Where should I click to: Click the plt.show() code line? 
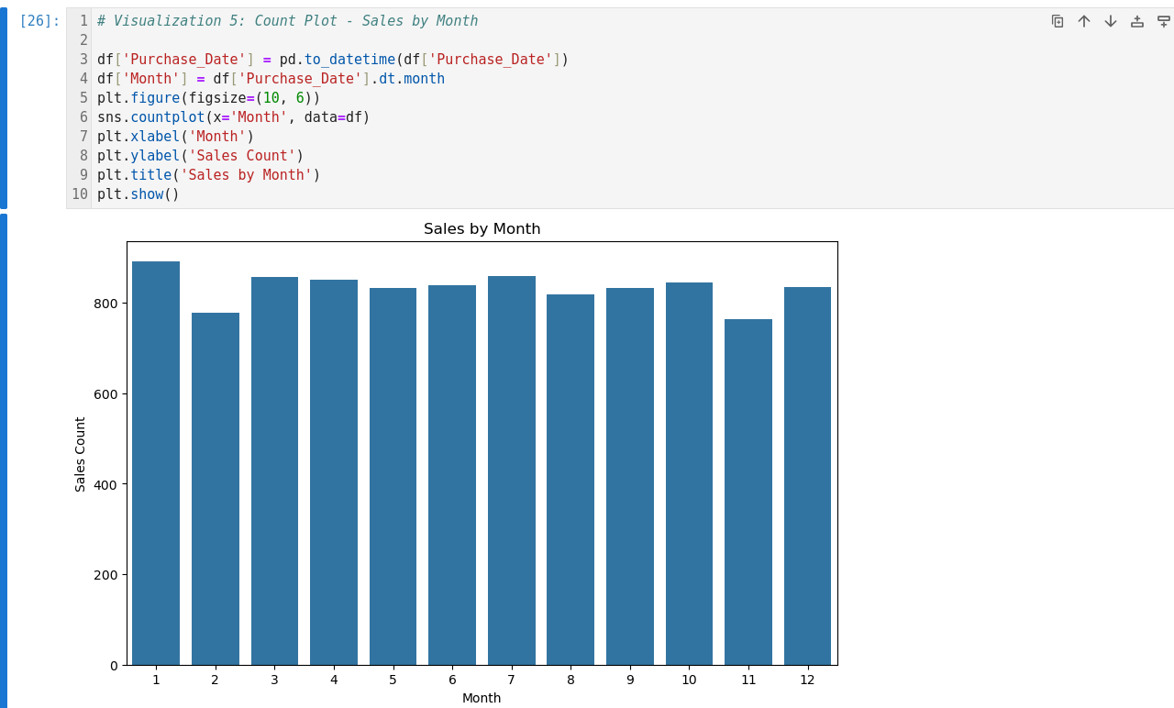tap(138, 194)
